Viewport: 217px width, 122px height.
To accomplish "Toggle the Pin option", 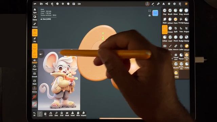I will point(35,40).
